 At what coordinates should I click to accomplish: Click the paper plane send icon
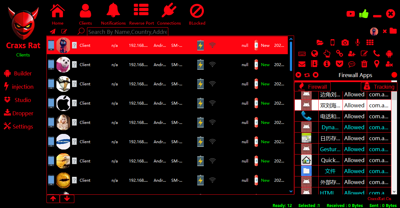point(53,32)
